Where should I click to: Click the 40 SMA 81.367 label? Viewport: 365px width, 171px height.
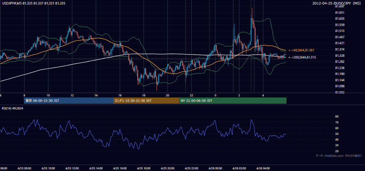coord(301,50)
